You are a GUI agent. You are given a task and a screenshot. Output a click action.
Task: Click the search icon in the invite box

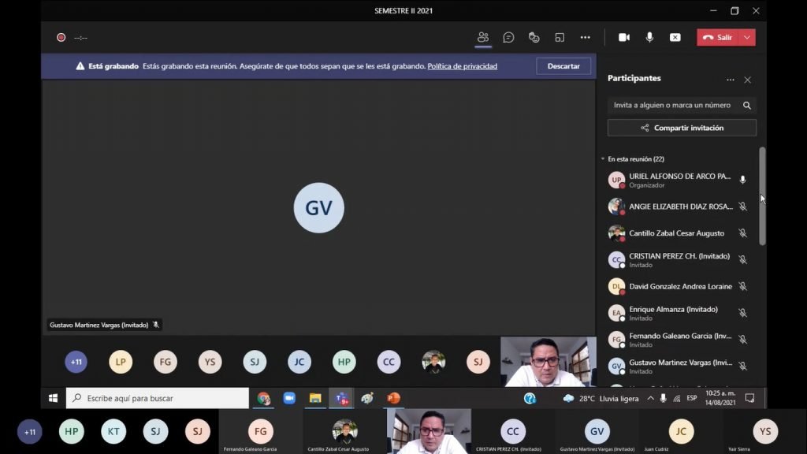coord(746,105)
